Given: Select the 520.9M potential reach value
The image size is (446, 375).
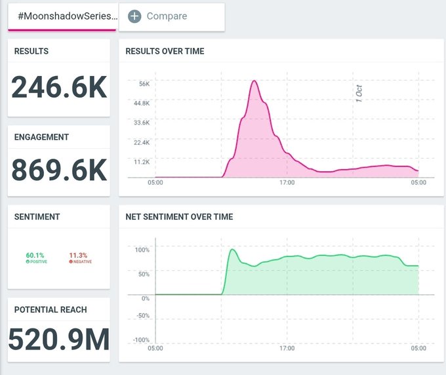Looking at the screenshot, I should pos(59,339).
